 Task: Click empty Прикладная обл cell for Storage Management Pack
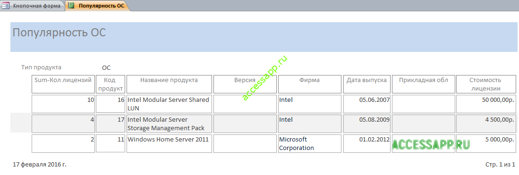(x=424, y=124)
